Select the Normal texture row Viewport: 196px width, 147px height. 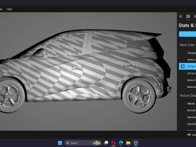(x=187, y=110)
